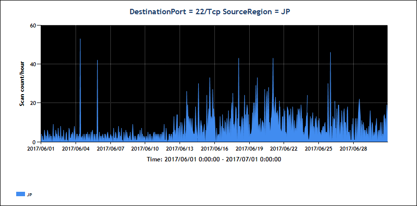Click the 2017/06/07 x-axis date label
417x206 pixels.
(x=110, y=149)
